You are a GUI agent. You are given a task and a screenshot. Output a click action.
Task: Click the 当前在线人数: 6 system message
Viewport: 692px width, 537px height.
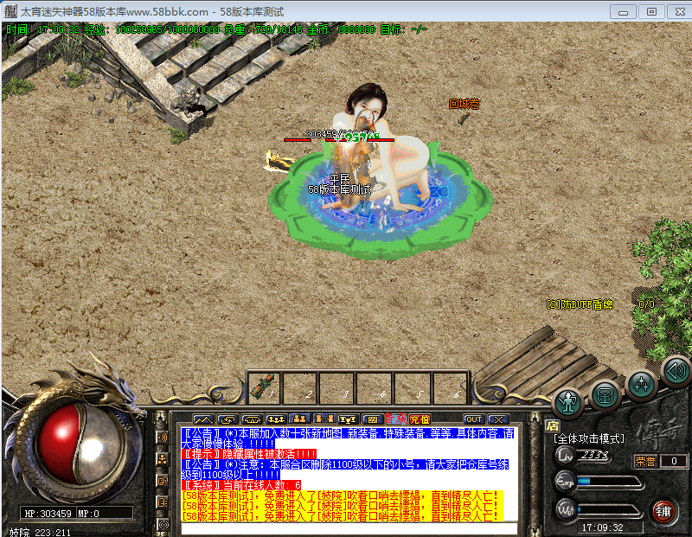click(241, 485)
